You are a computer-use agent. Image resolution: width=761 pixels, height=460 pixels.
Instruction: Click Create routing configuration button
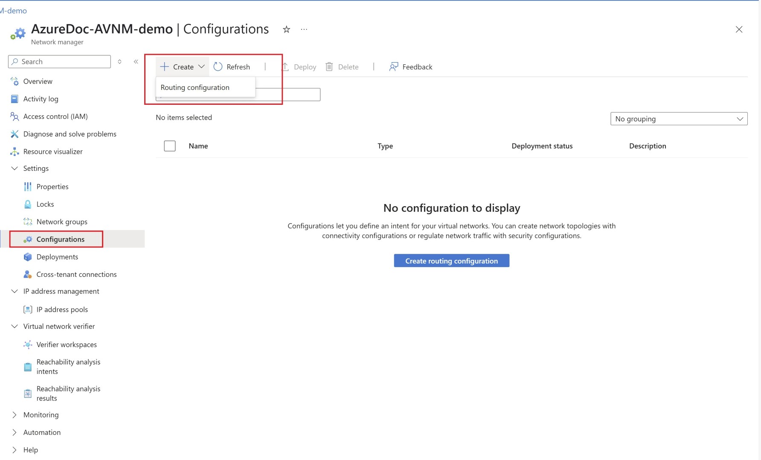coord(451,261)
